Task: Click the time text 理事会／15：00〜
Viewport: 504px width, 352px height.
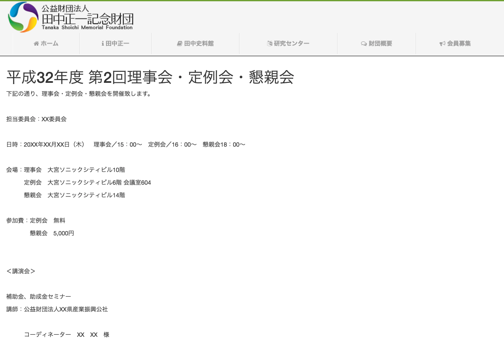Action: [117, 145]
